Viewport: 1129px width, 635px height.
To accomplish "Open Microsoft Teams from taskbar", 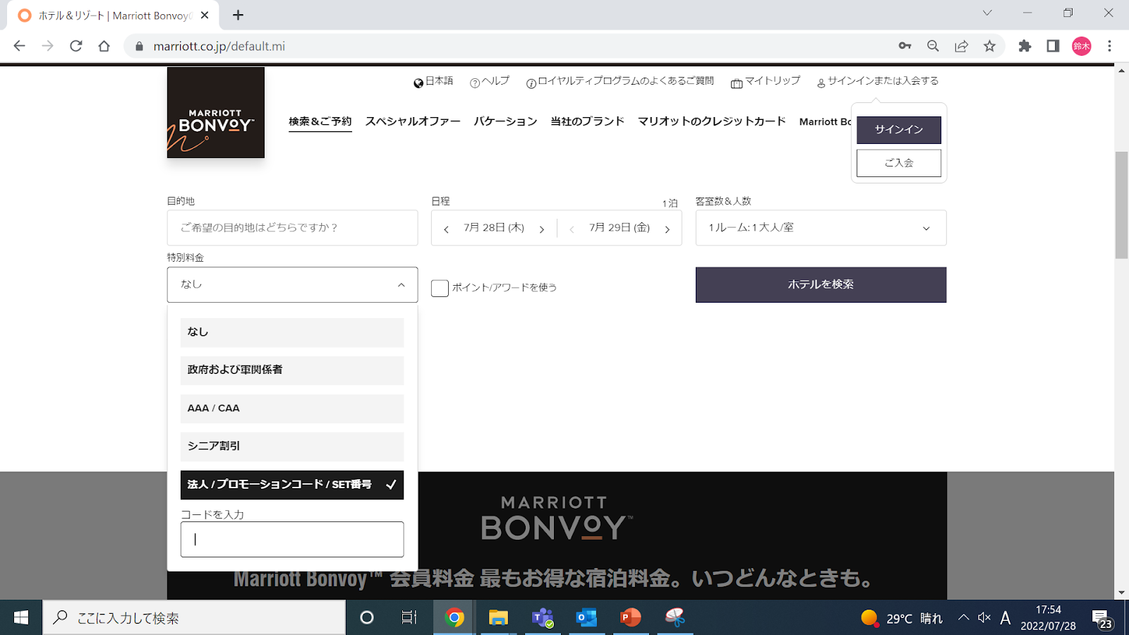I will pyautogui.click(x=542, y=618).
